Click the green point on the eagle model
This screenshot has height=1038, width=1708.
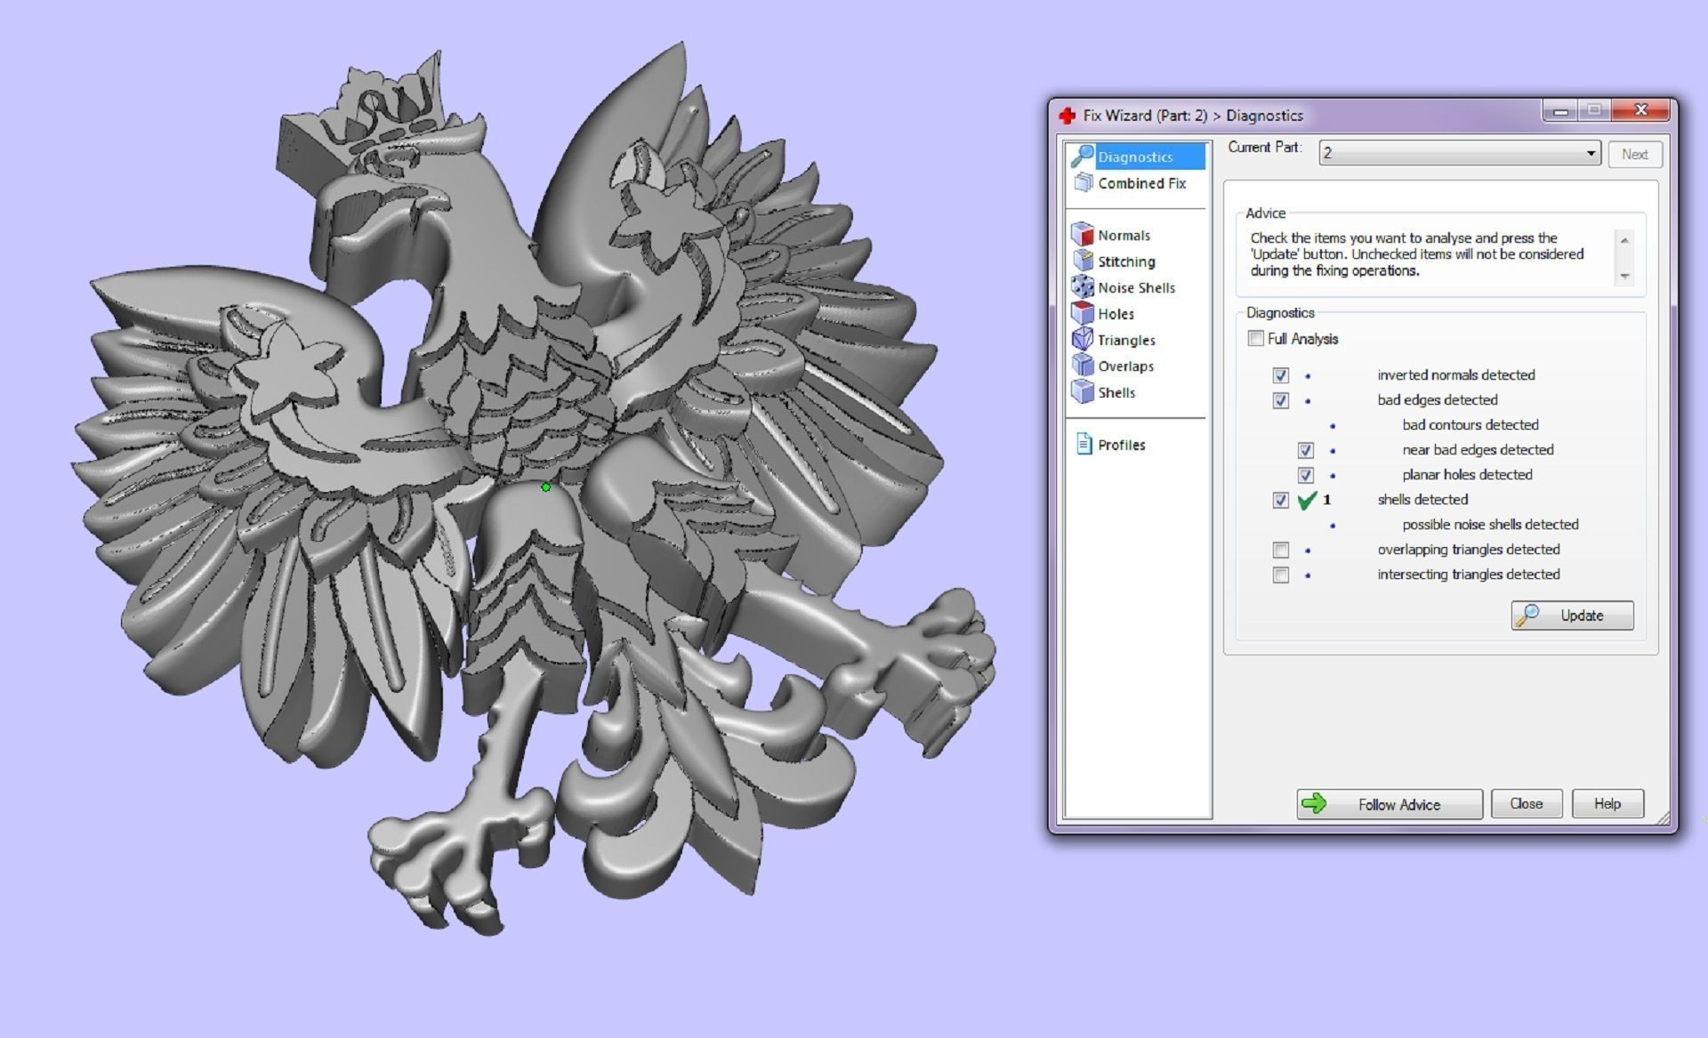546,487
